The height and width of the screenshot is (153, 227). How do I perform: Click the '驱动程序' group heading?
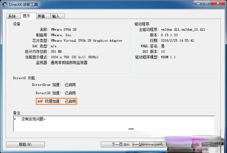[x=142, y=24]
